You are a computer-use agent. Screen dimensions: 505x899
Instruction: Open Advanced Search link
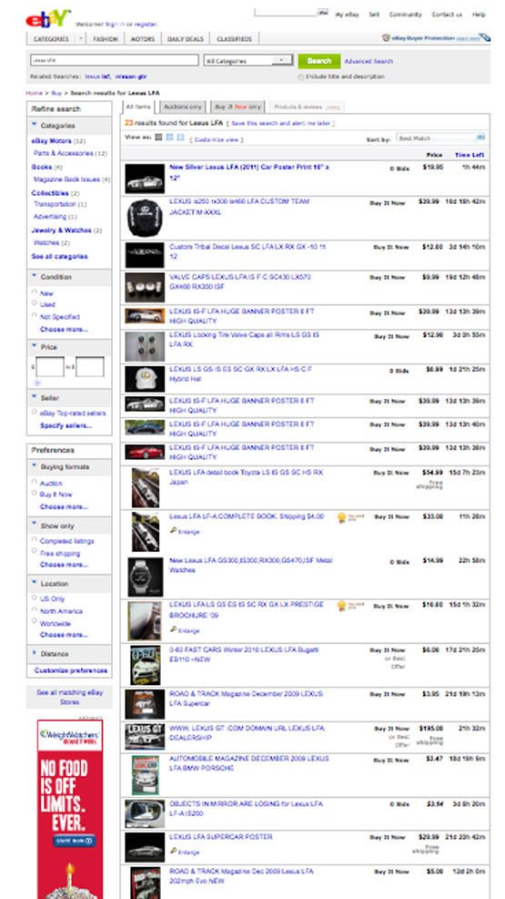369,61
